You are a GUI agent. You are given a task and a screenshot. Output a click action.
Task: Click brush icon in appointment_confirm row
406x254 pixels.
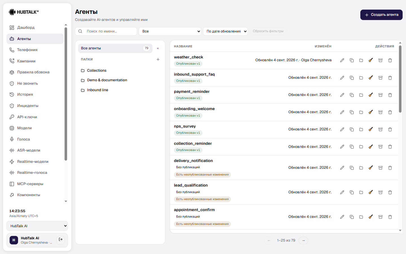coord(371,217)
